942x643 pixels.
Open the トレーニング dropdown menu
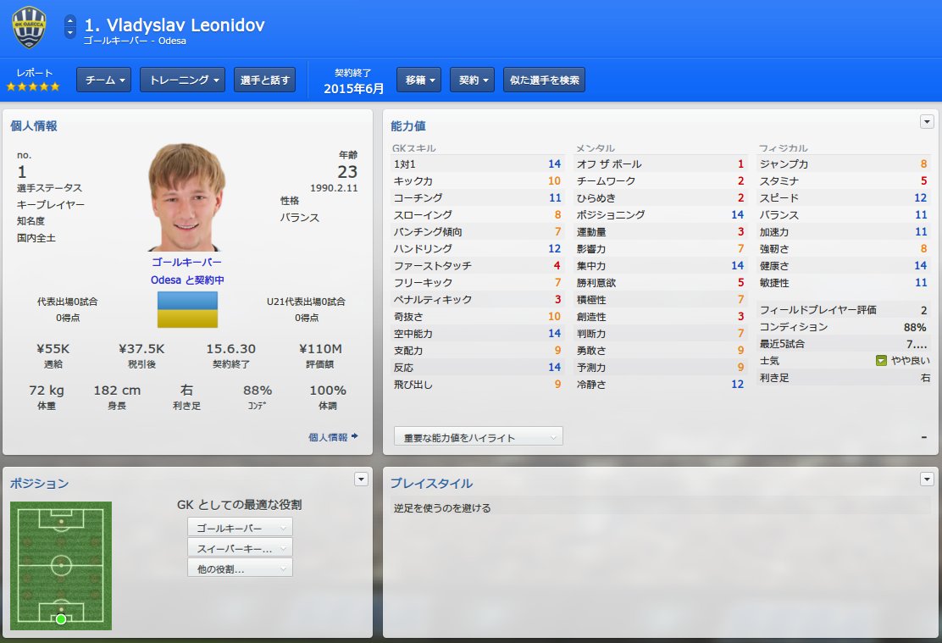(x=183, y=80)
